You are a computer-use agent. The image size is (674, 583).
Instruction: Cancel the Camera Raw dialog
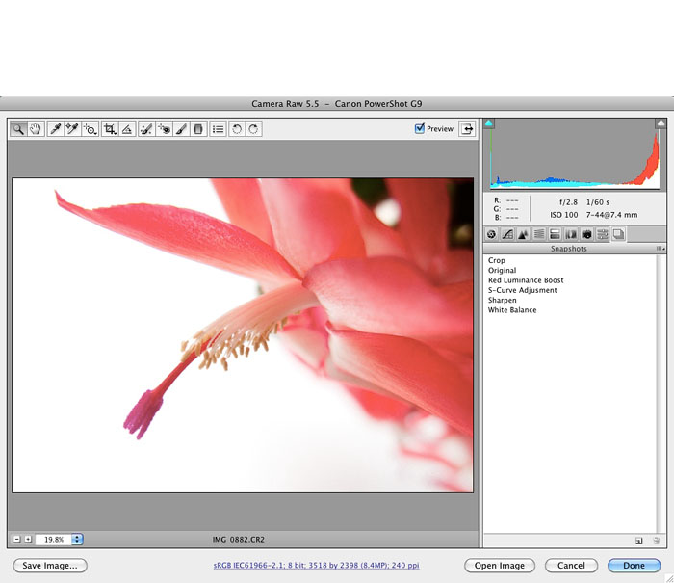pyautogui.click(x=571, y=566)
